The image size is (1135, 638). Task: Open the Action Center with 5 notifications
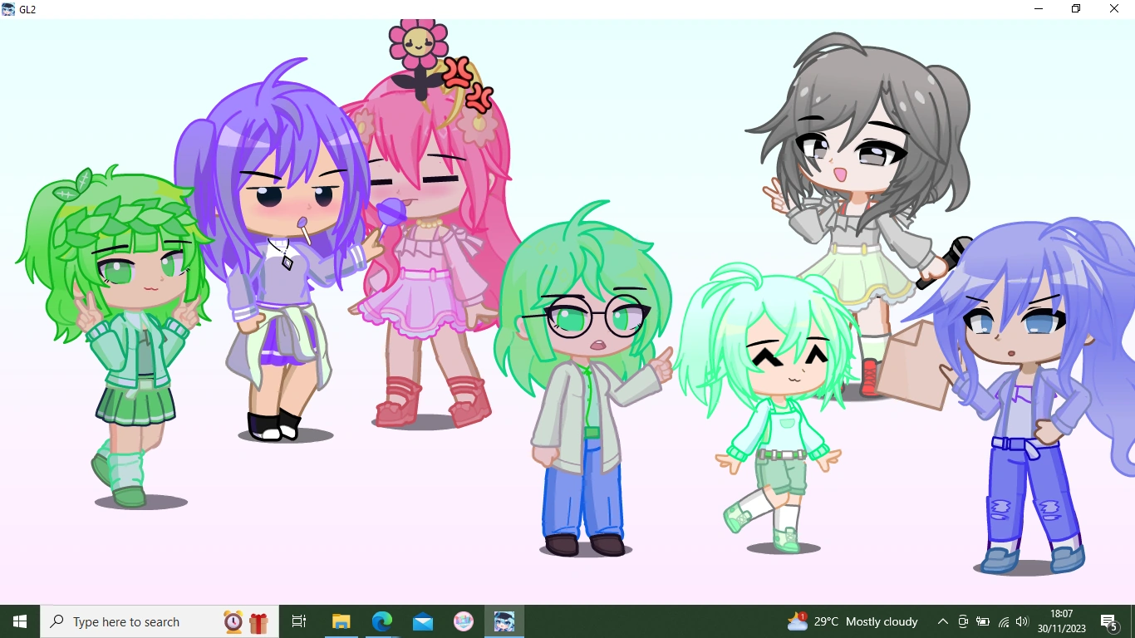(x=1108, y=621)
